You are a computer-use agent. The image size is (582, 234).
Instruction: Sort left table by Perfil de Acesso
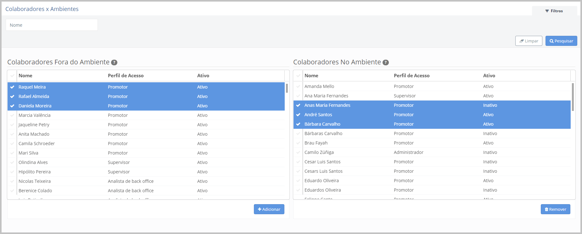coord(126,76)
